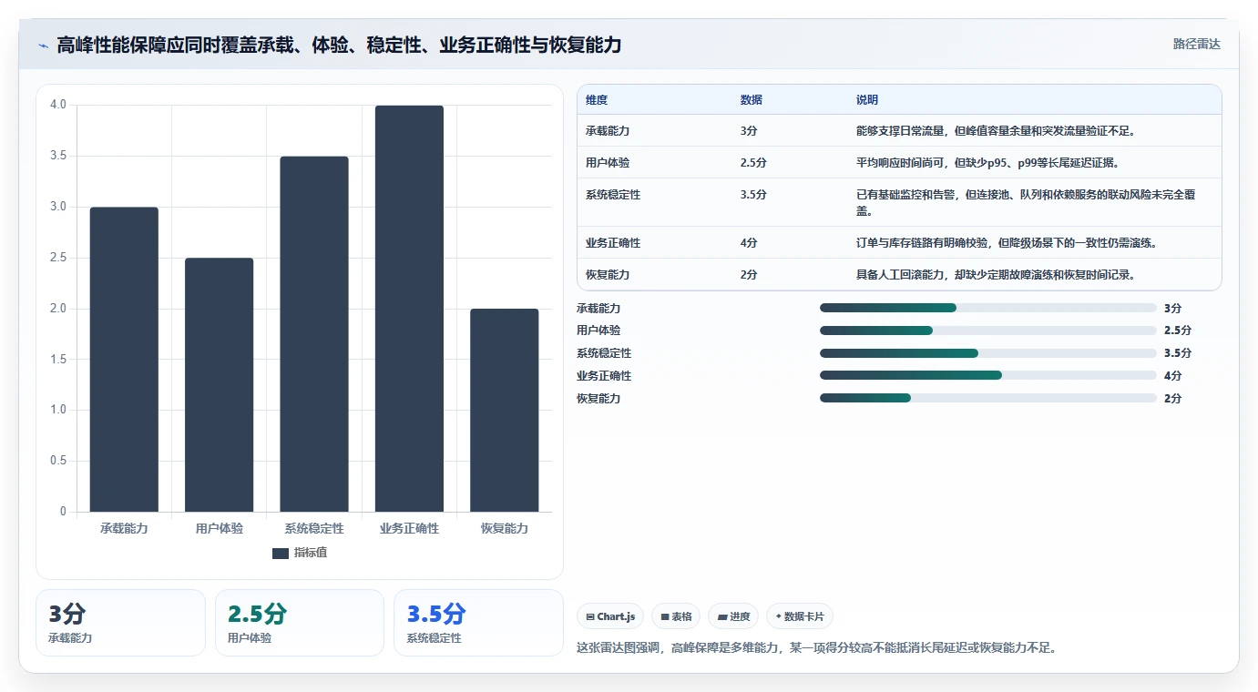Click the 用户体验 bar in the chart
This screenshot has width=1258, height=692.
coord(219,385)
